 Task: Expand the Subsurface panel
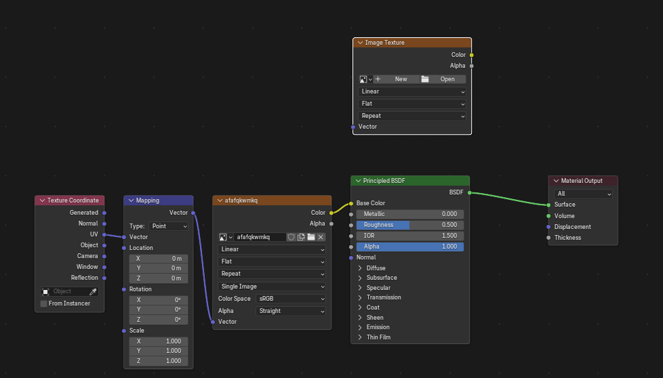click(360, 278)
